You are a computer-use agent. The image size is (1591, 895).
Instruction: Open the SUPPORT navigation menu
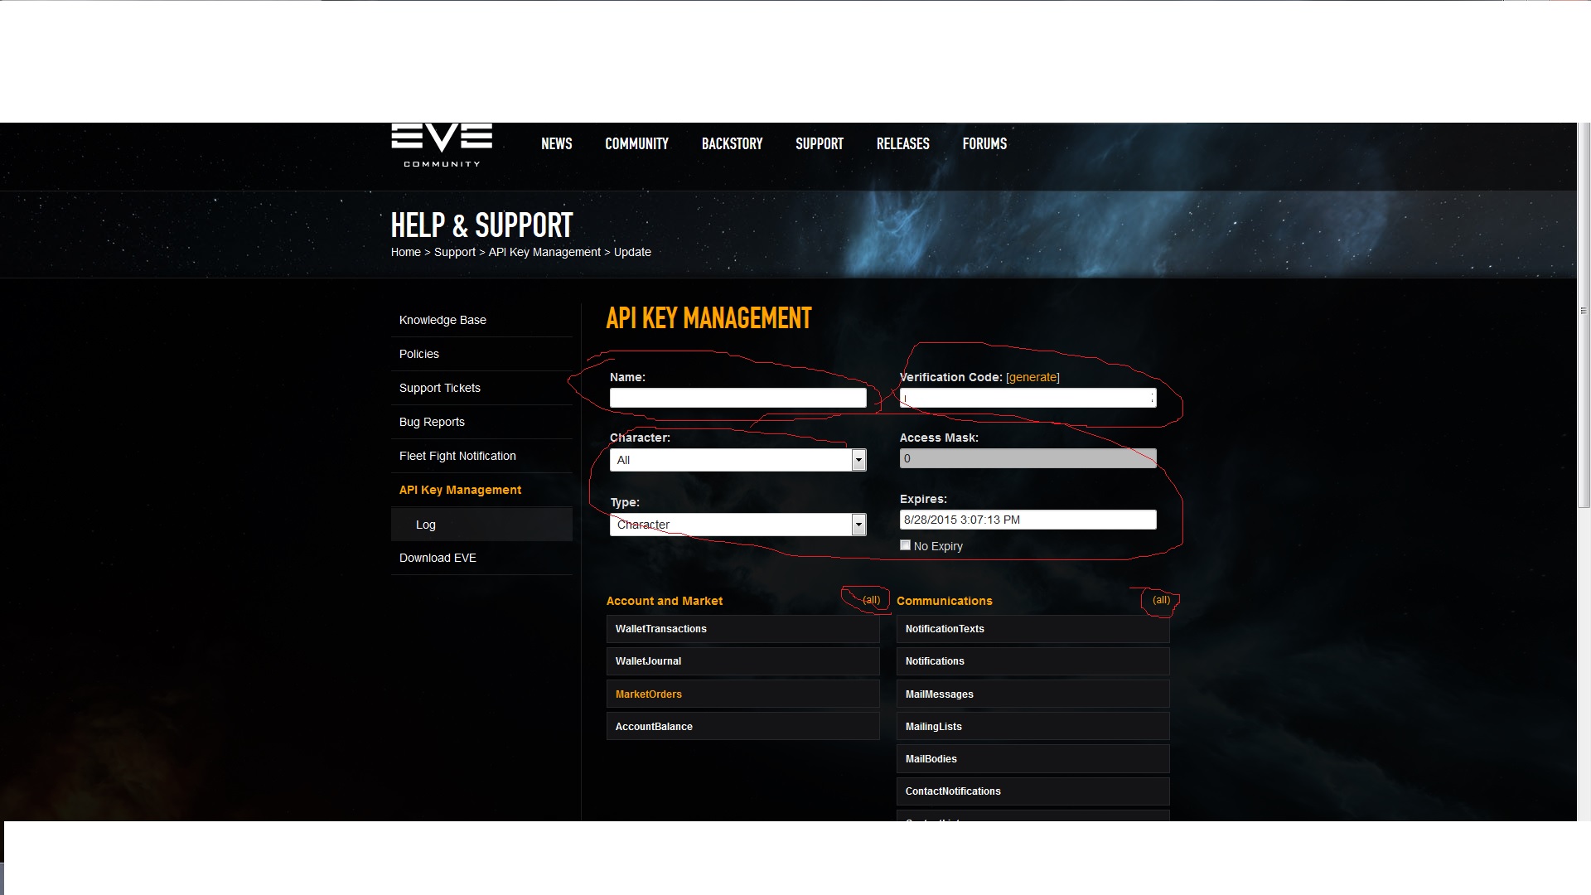click(819, 144)
